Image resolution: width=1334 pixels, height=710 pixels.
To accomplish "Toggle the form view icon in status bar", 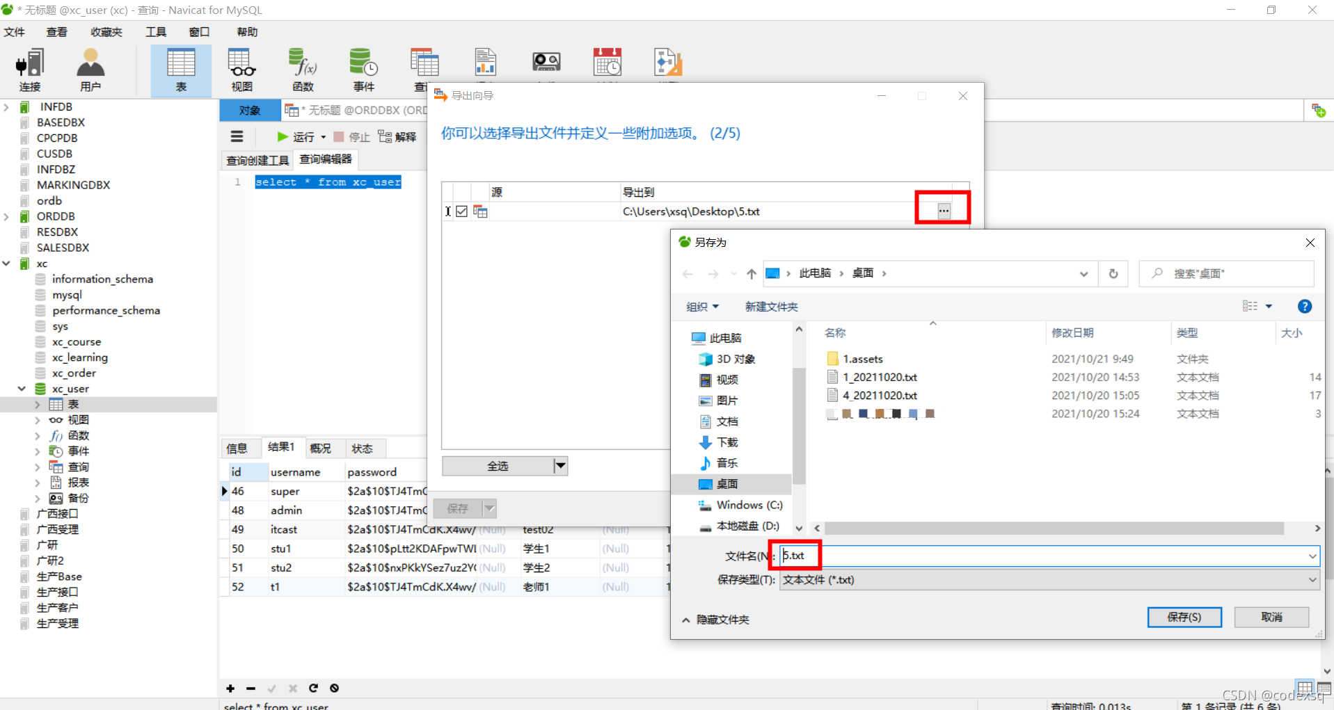I will click(1324, 687).
